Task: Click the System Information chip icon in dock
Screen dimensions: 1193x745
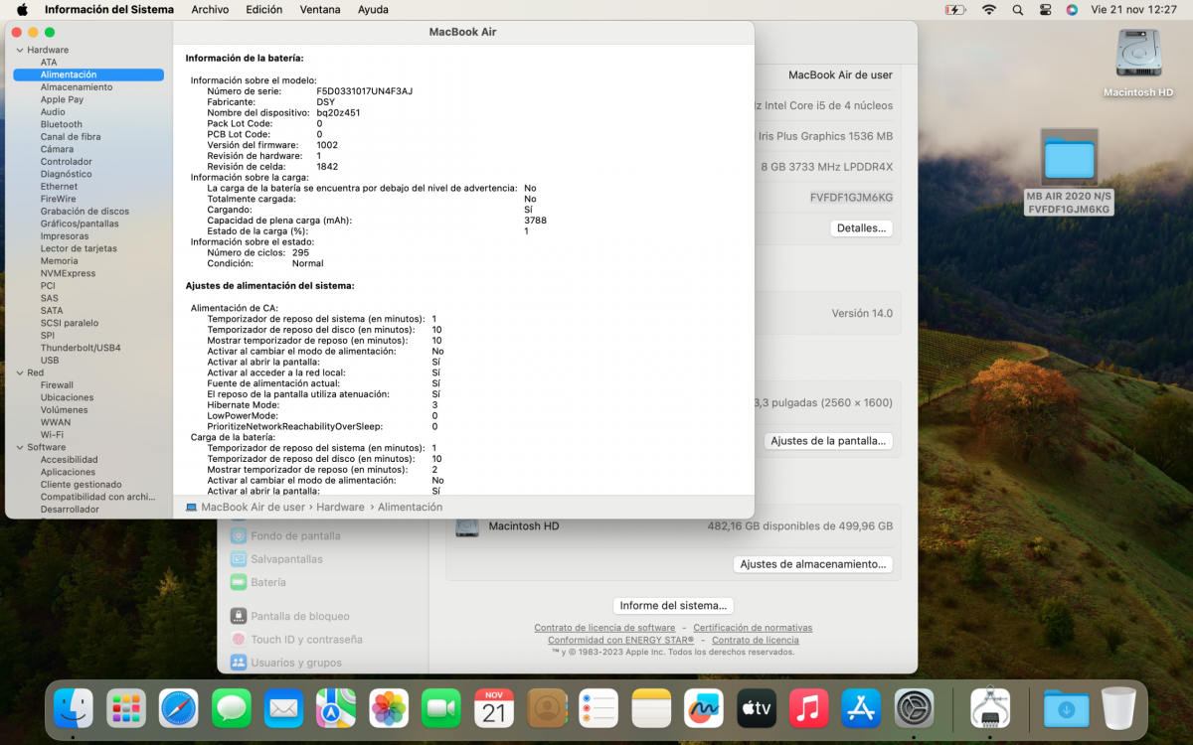Action: pyautogui.click(x=990, y=708)
